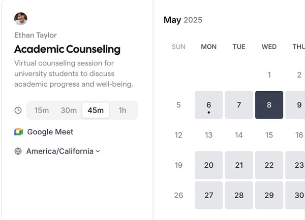Select Thursday May 22
The image size is (305, 220).
coord(269,165)
